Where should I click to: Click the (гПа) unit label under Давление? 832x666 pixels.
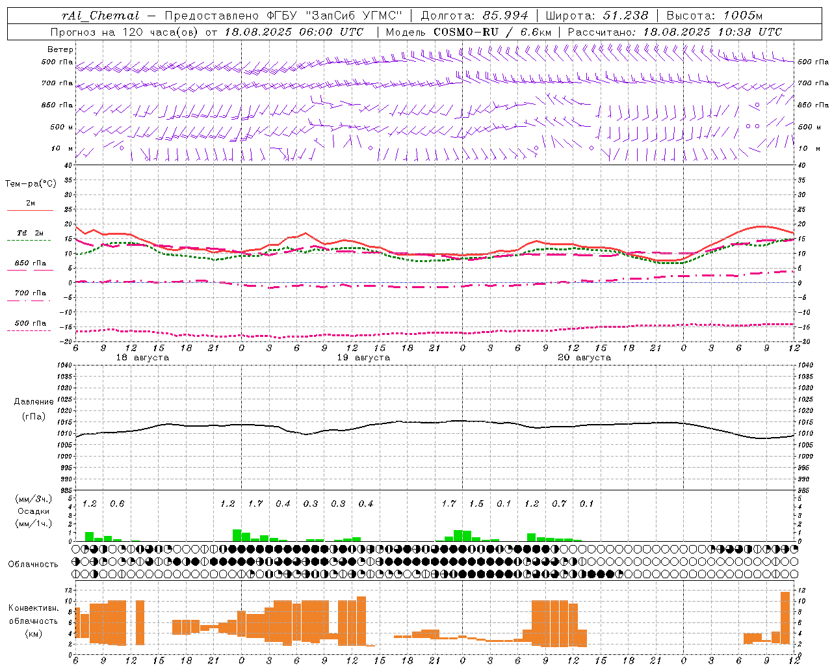34,417
